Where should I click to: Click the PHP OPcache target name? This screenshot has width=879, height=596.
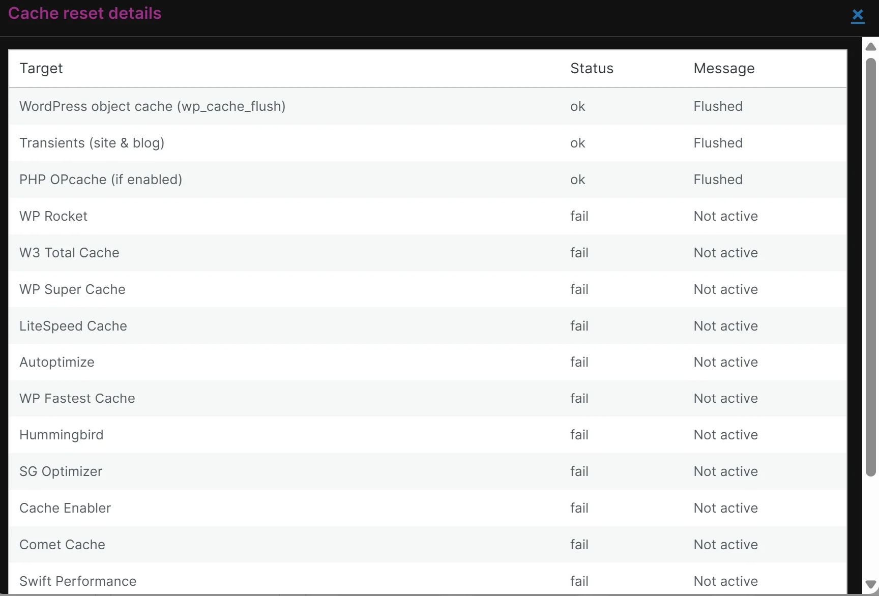click(101, 180)
